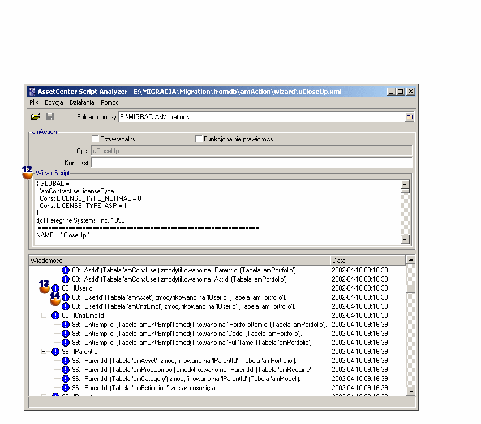Screen dimensions: 481x424
Task: Click the warning icon next to '96 : lParentId'
Action: tap(55, 352)
